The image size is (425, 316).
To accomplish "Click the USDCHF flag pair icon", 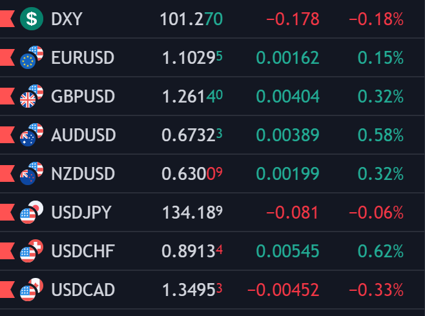I will pos(31,251).
